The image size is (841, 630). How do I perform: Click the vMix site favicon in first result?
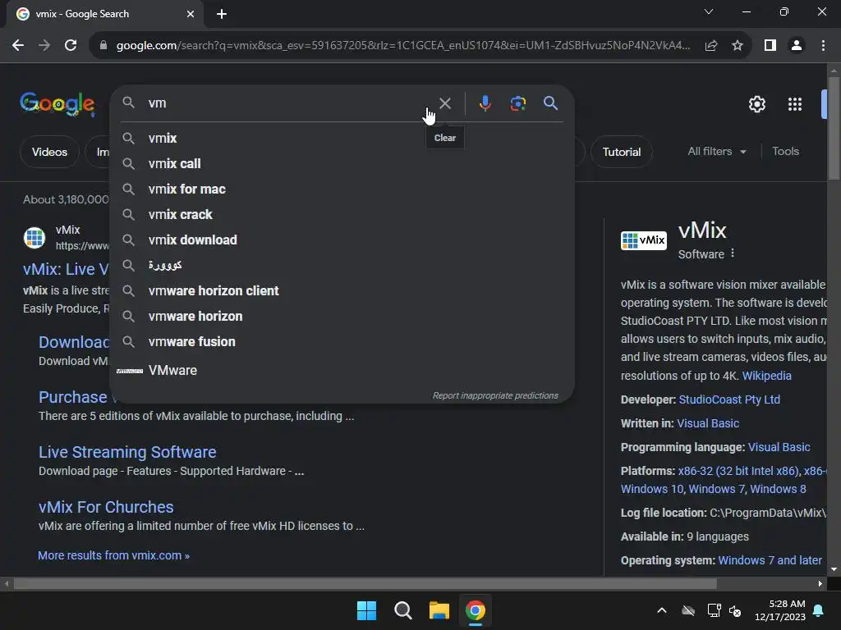point(34,237)
